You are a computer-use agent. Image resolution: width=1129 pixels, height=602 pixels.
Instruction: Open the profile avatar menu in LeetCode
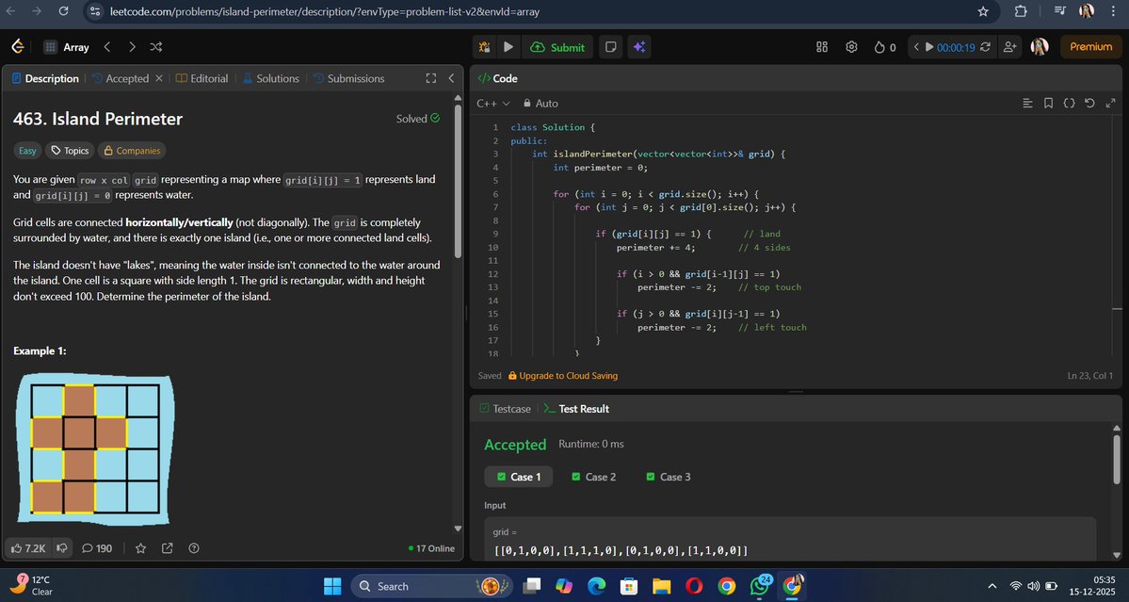coord(1039,47)
